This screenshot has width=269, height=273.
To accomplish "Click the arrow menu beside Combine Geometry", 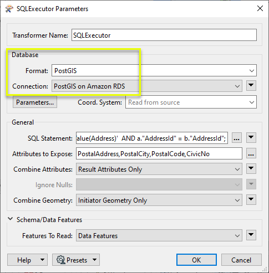I will [251, 199].
